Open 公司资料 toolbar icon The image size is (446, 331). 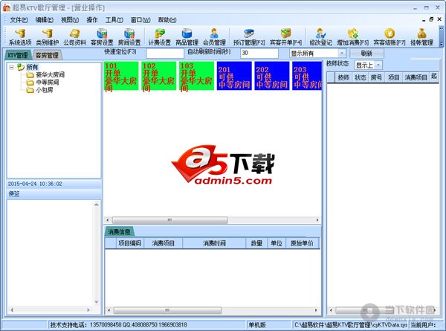[74, 37]
